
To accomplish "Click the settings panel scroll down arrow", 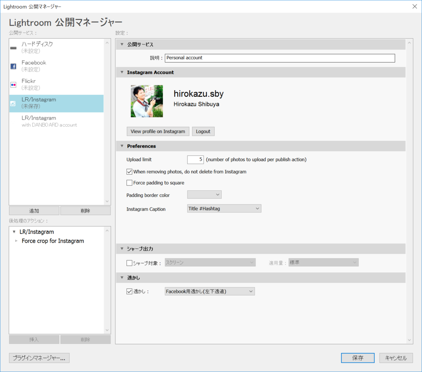I will coord(409,340).
